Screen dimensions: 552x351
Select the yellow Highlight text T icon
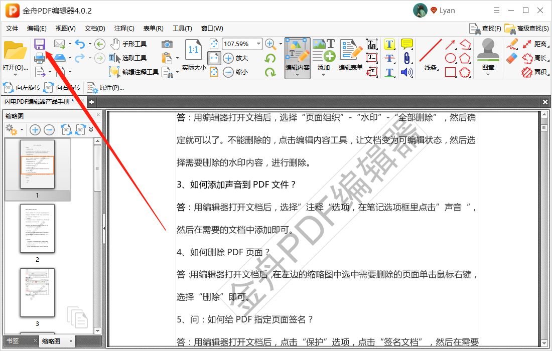389,44
